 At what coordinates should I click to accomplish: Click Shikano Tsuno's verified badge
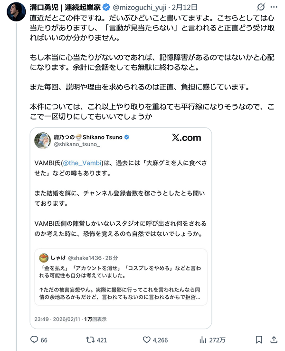(127, 137)
